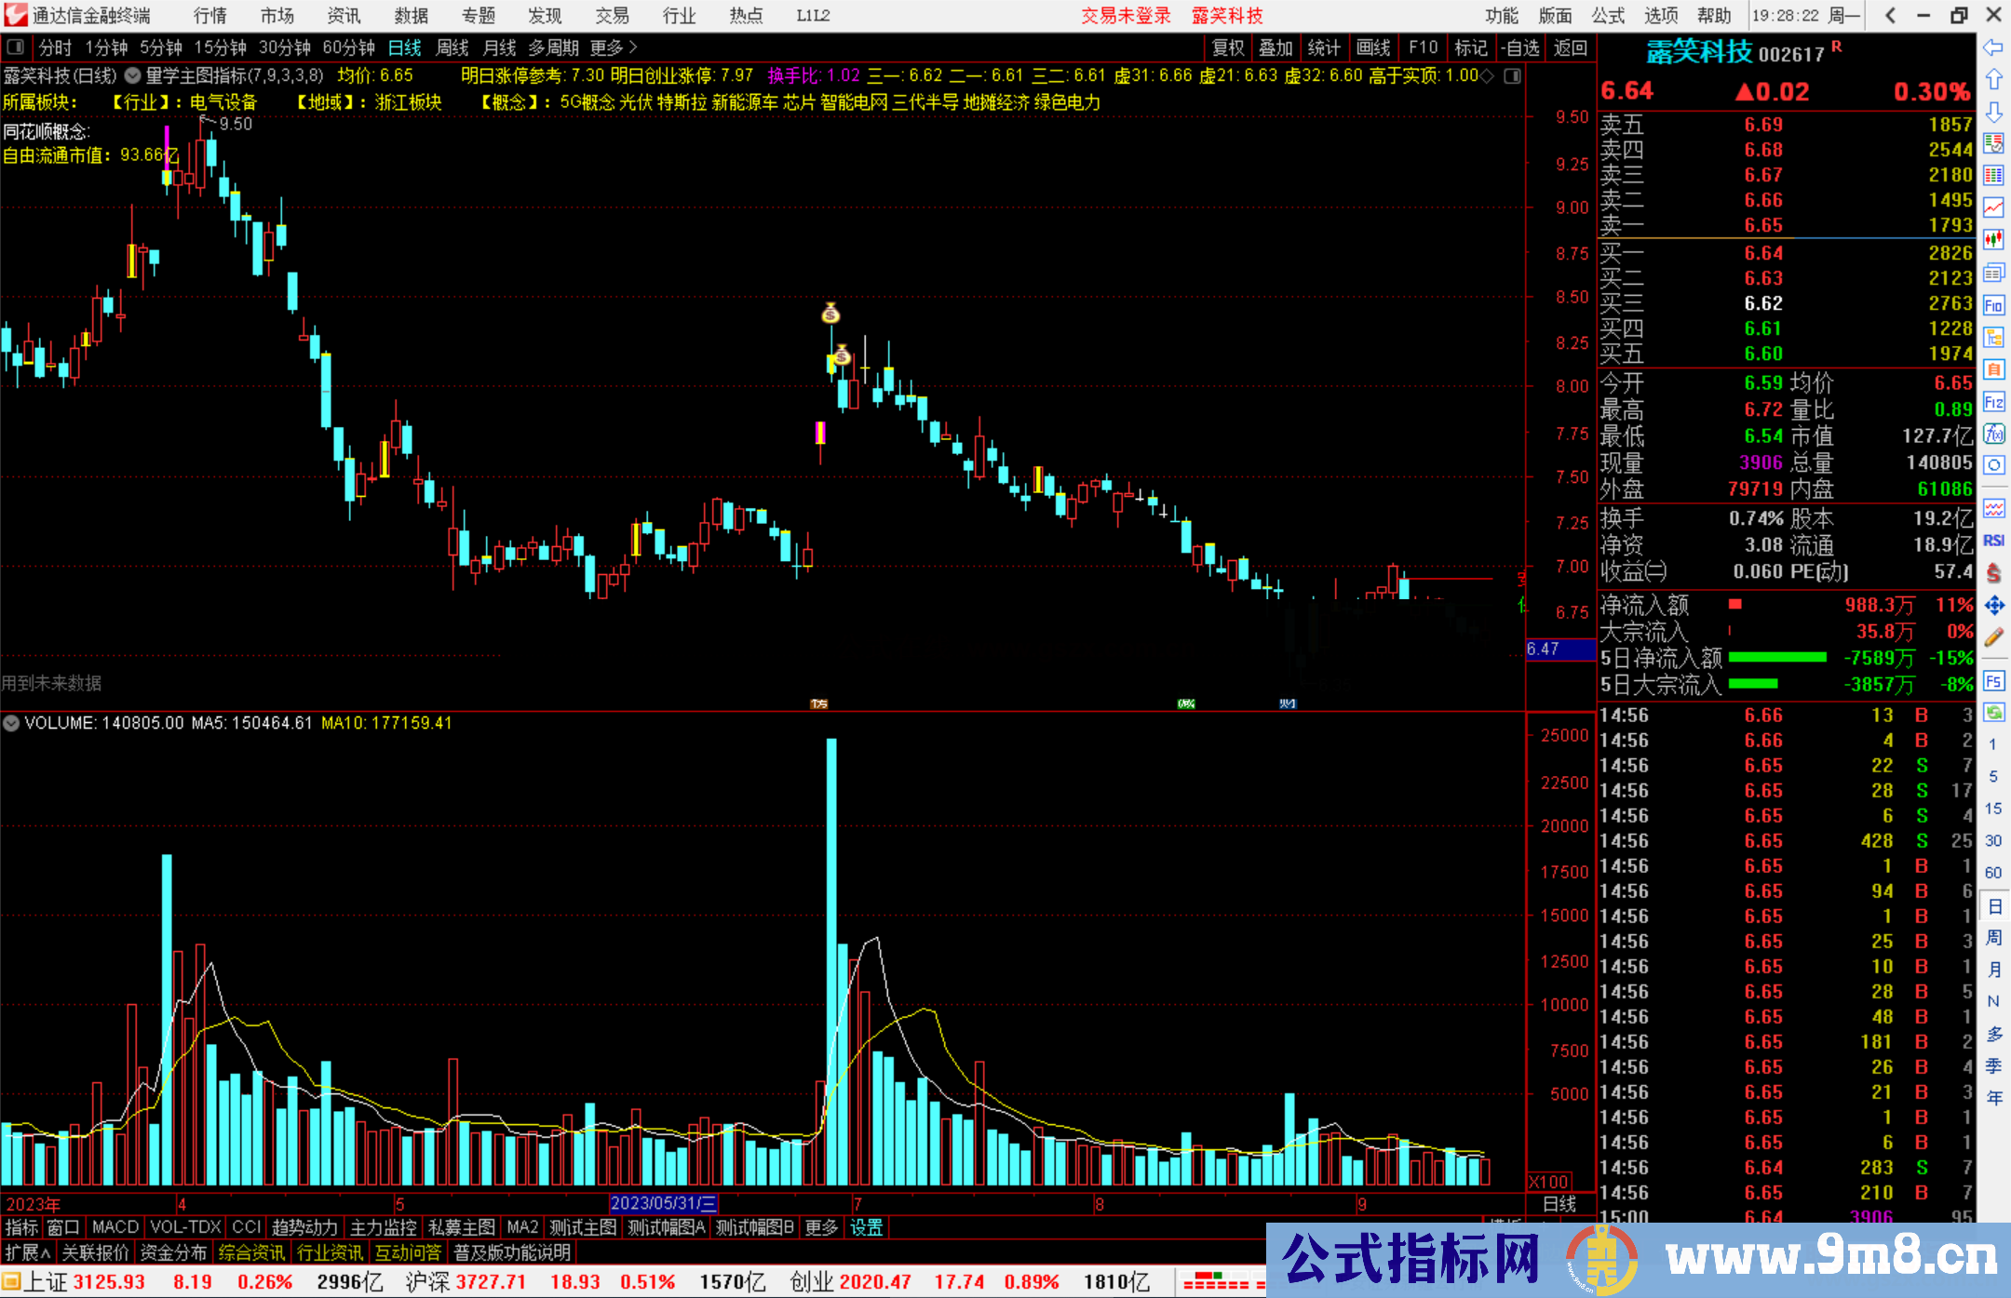2011x1298 pixels.
Task: Click the small panel icon at chart top-right
Action: (1513, 76)
